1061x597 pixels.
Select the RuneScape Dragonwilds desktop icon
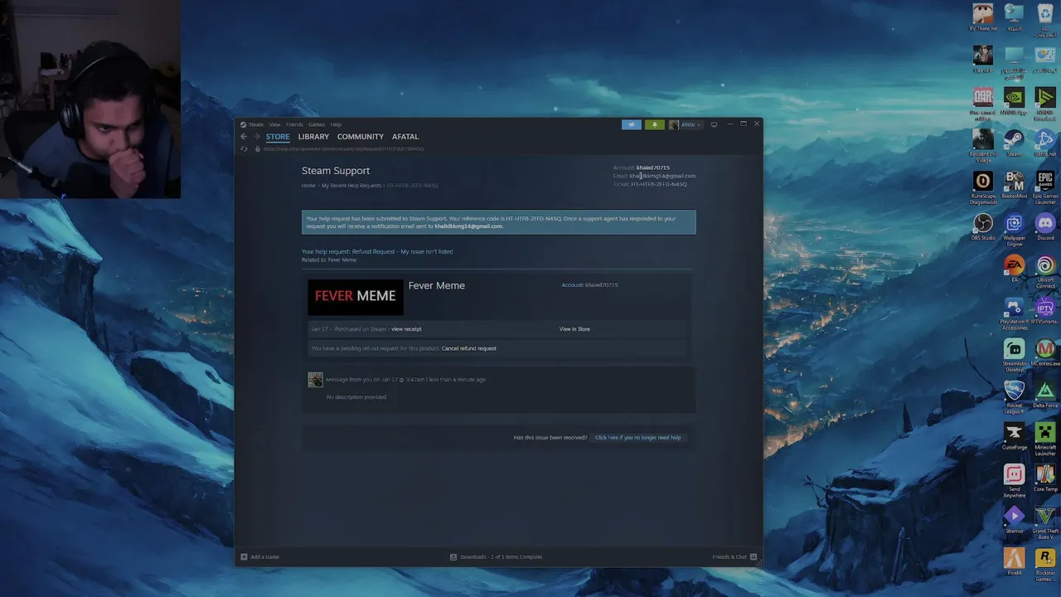click(983, 188)
